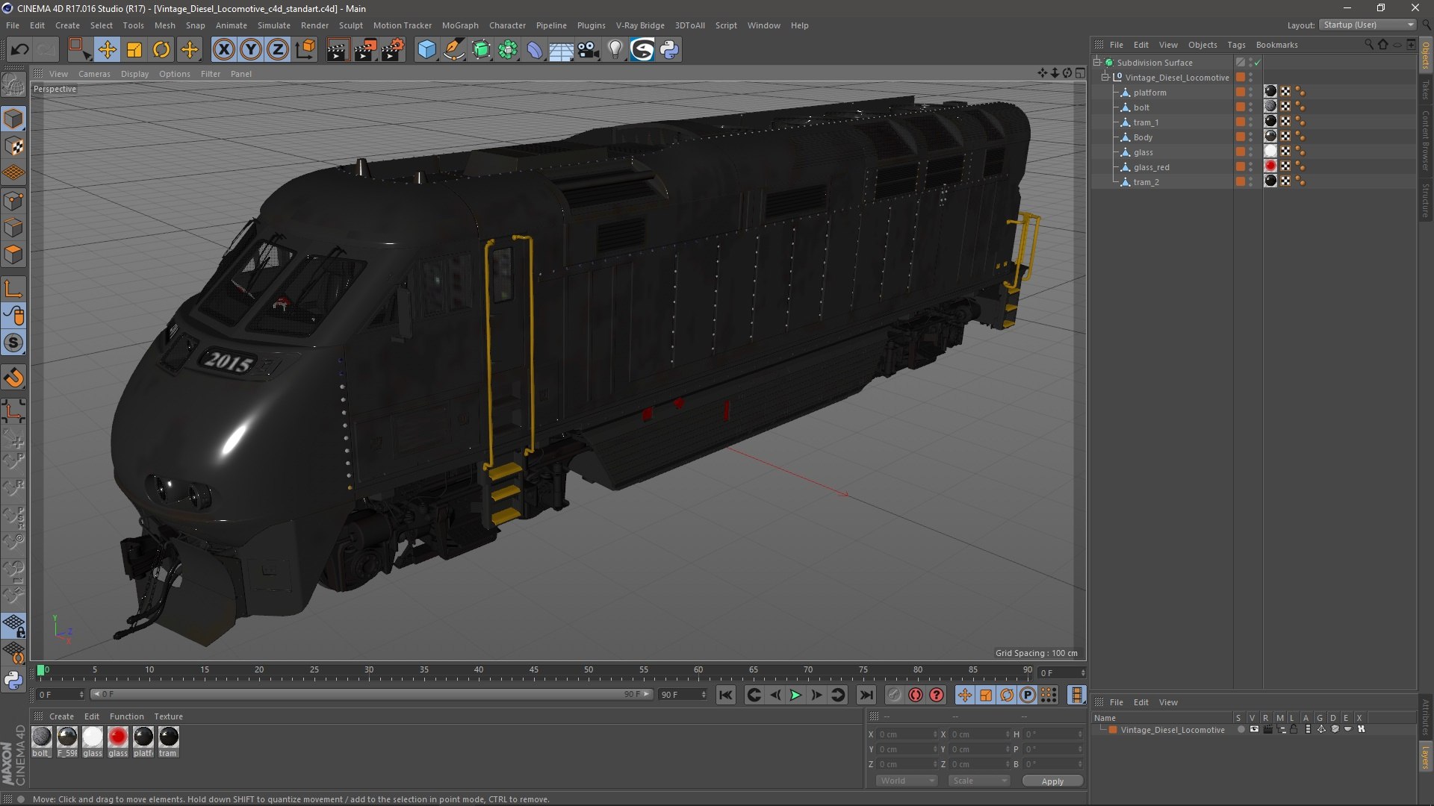The height and width of the screenshot is (806, 1434).
Task: Open the Spline pen tool
Action: point(453,50)
